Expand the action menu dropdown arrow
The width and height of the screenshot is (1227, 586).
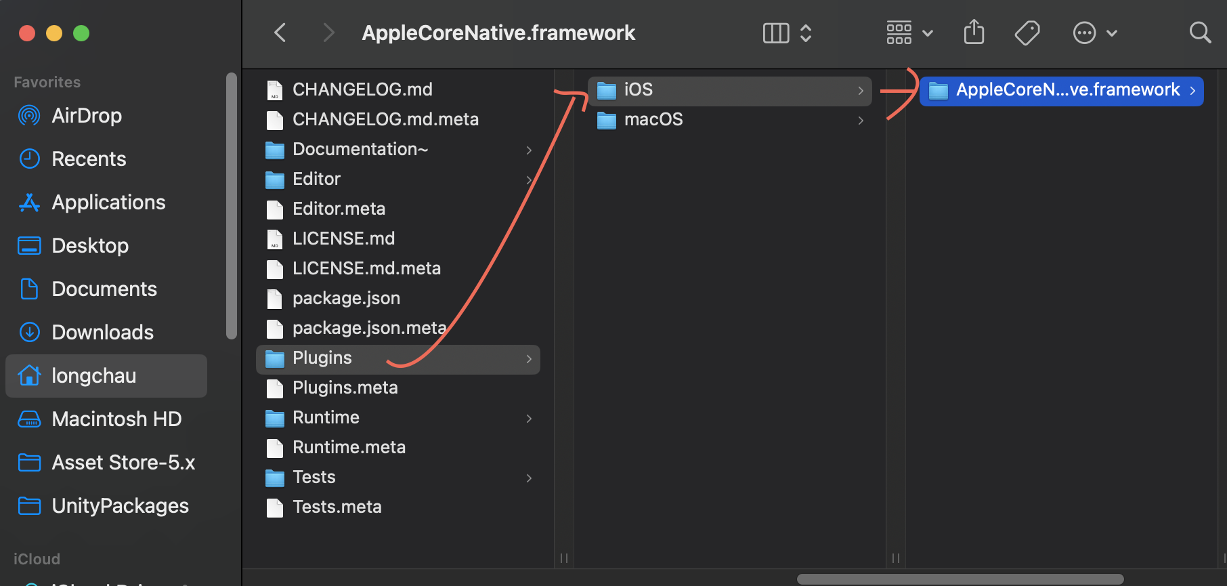click(x=1112, y=33)
